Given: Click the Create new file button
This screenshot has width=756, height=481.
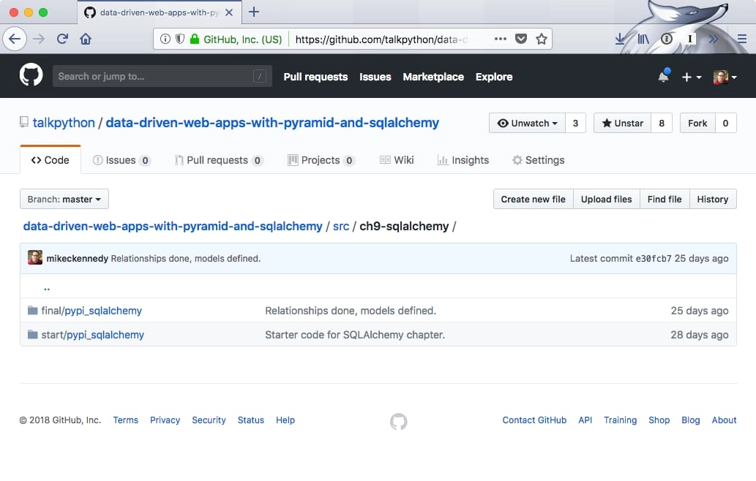Looking at the screenshot, I should pos(533,199).
